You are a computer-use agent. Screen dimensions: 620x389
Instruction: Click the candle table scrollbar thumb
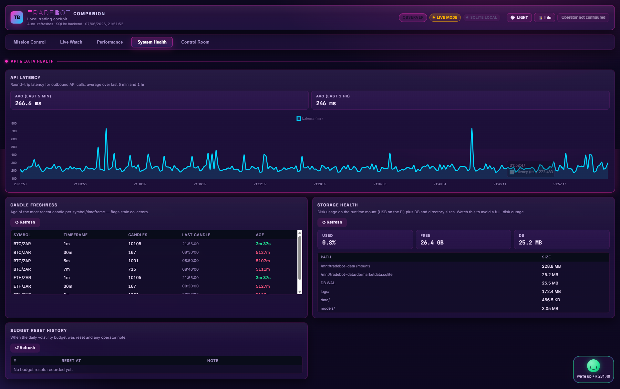click(300, 258)
